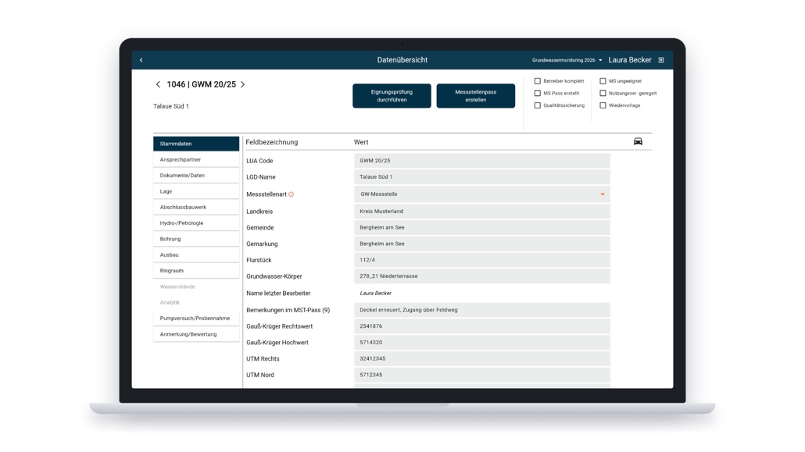Image resolution: width=805 pixels, height=452 pixels.
Task: Click the Laura Becker user name in header
Action: (630, 60)
